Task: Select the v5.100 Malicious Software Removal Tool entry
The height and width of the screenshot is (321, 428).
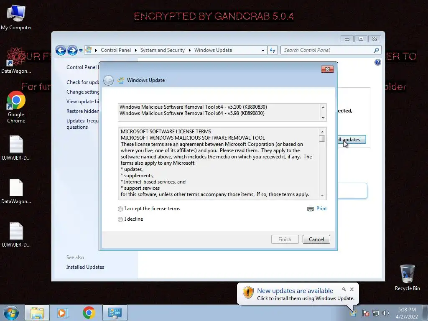Action: pos(193,107)
